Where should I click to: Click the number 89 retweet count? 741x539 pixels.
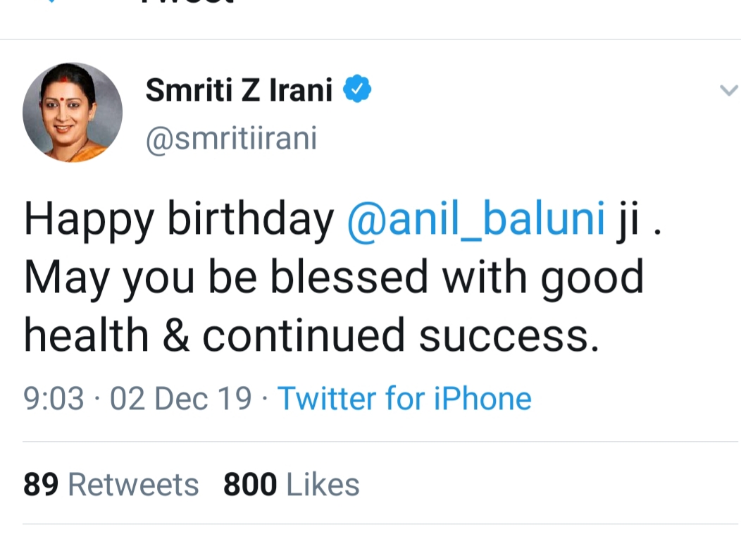tap(41, 485)
